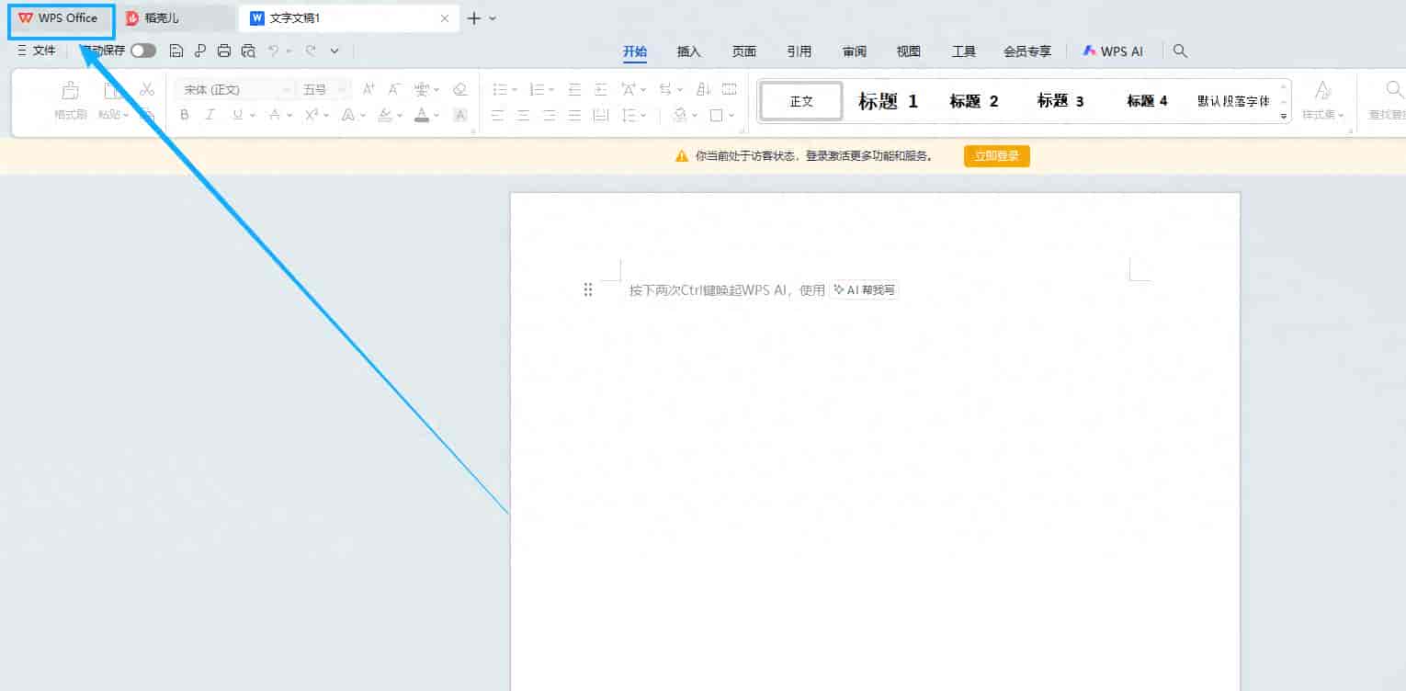Switch to the Insert (插入) tab
The image size is (1406, 691).
point(689,51)
